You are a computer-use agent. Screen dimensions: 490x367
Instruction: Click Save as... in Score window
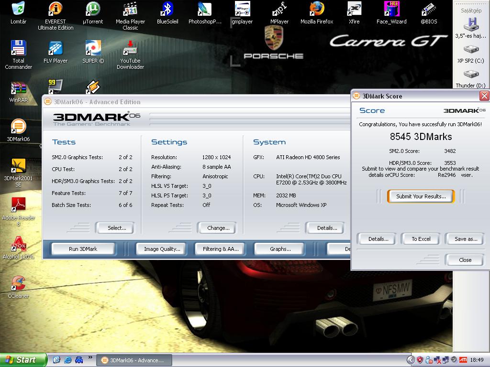click(x=464, y=239)
